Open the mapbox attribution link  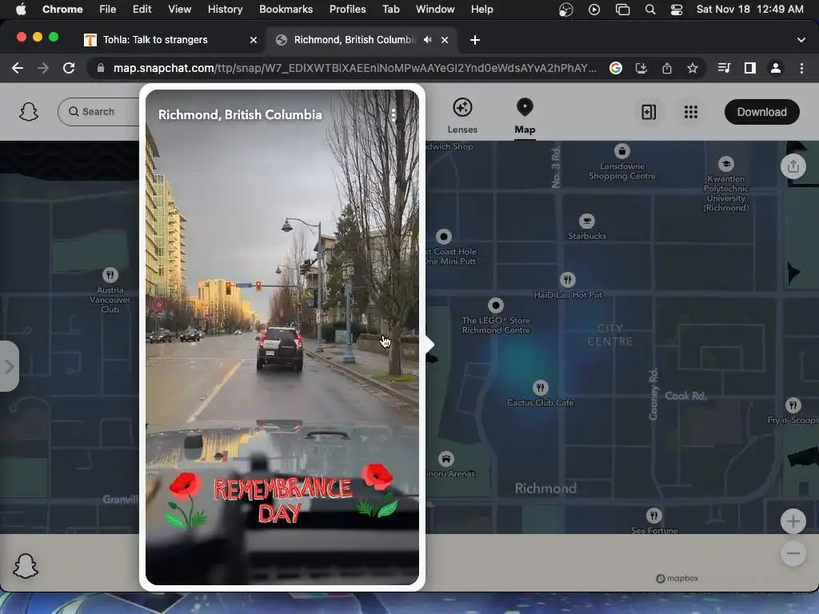(677, 579)
